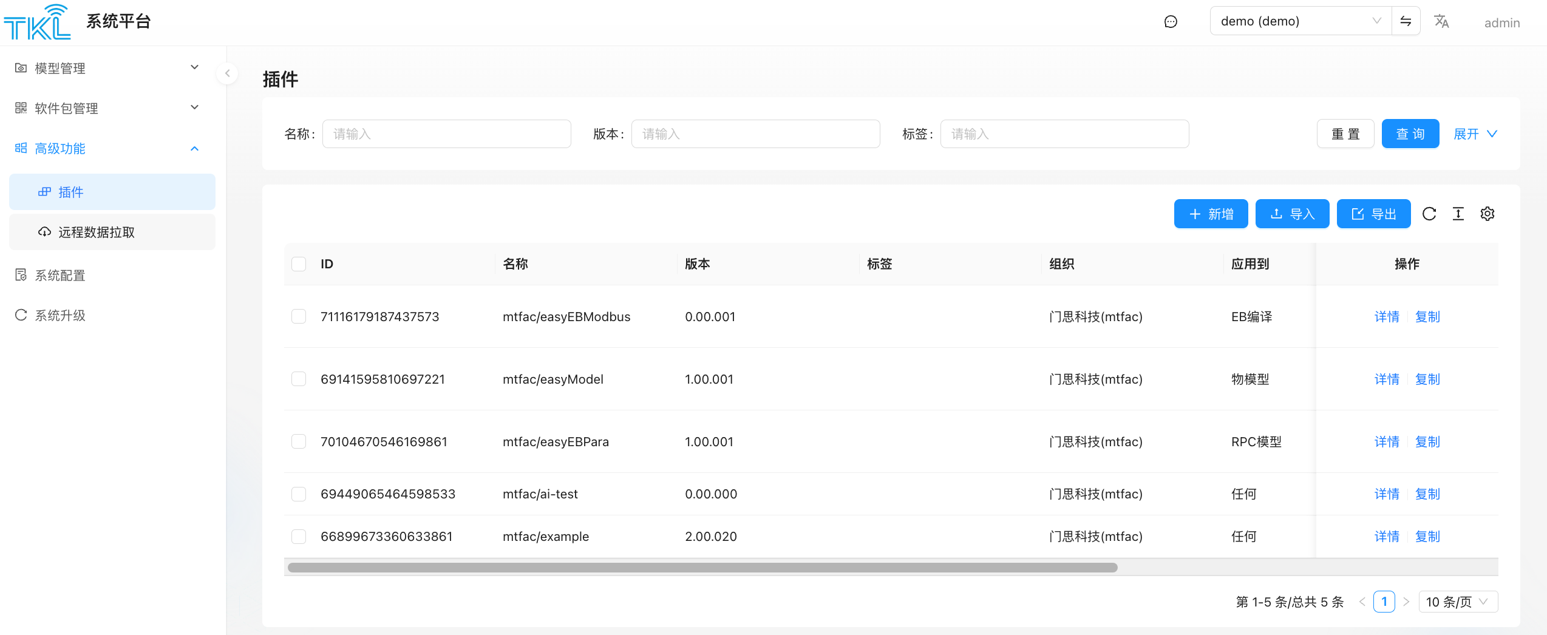
Task: Open the 插件 menu item
Action: pyautogui.click(x=112, y=192)
